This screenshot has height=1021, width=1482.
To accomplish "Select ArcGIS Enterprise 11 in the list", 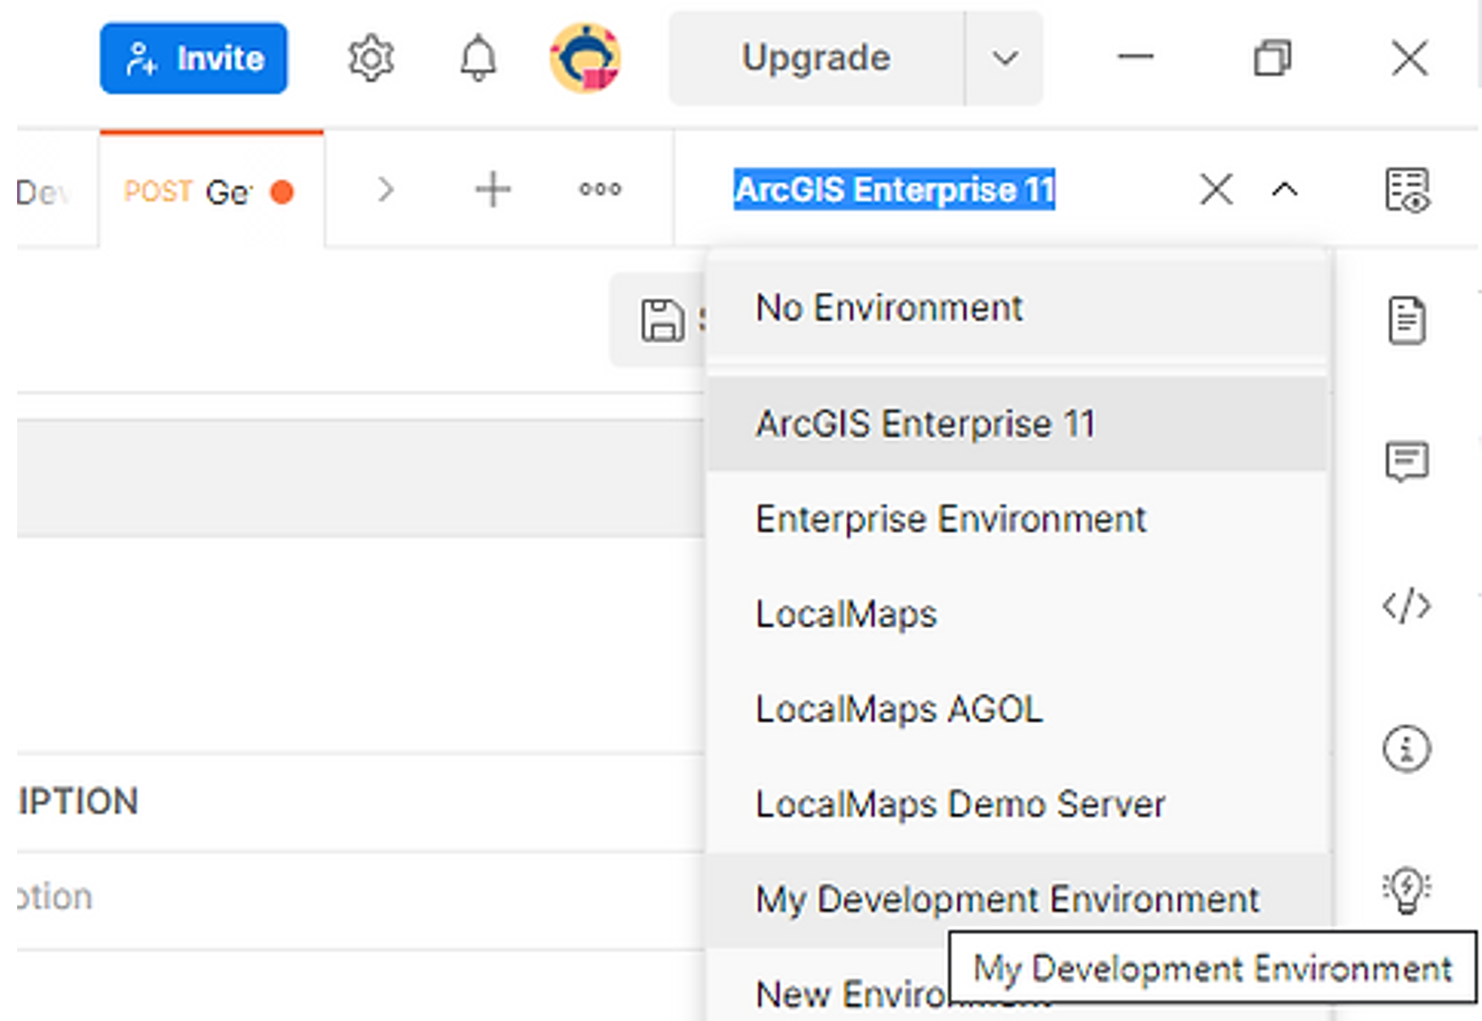I will point(1017,424).
